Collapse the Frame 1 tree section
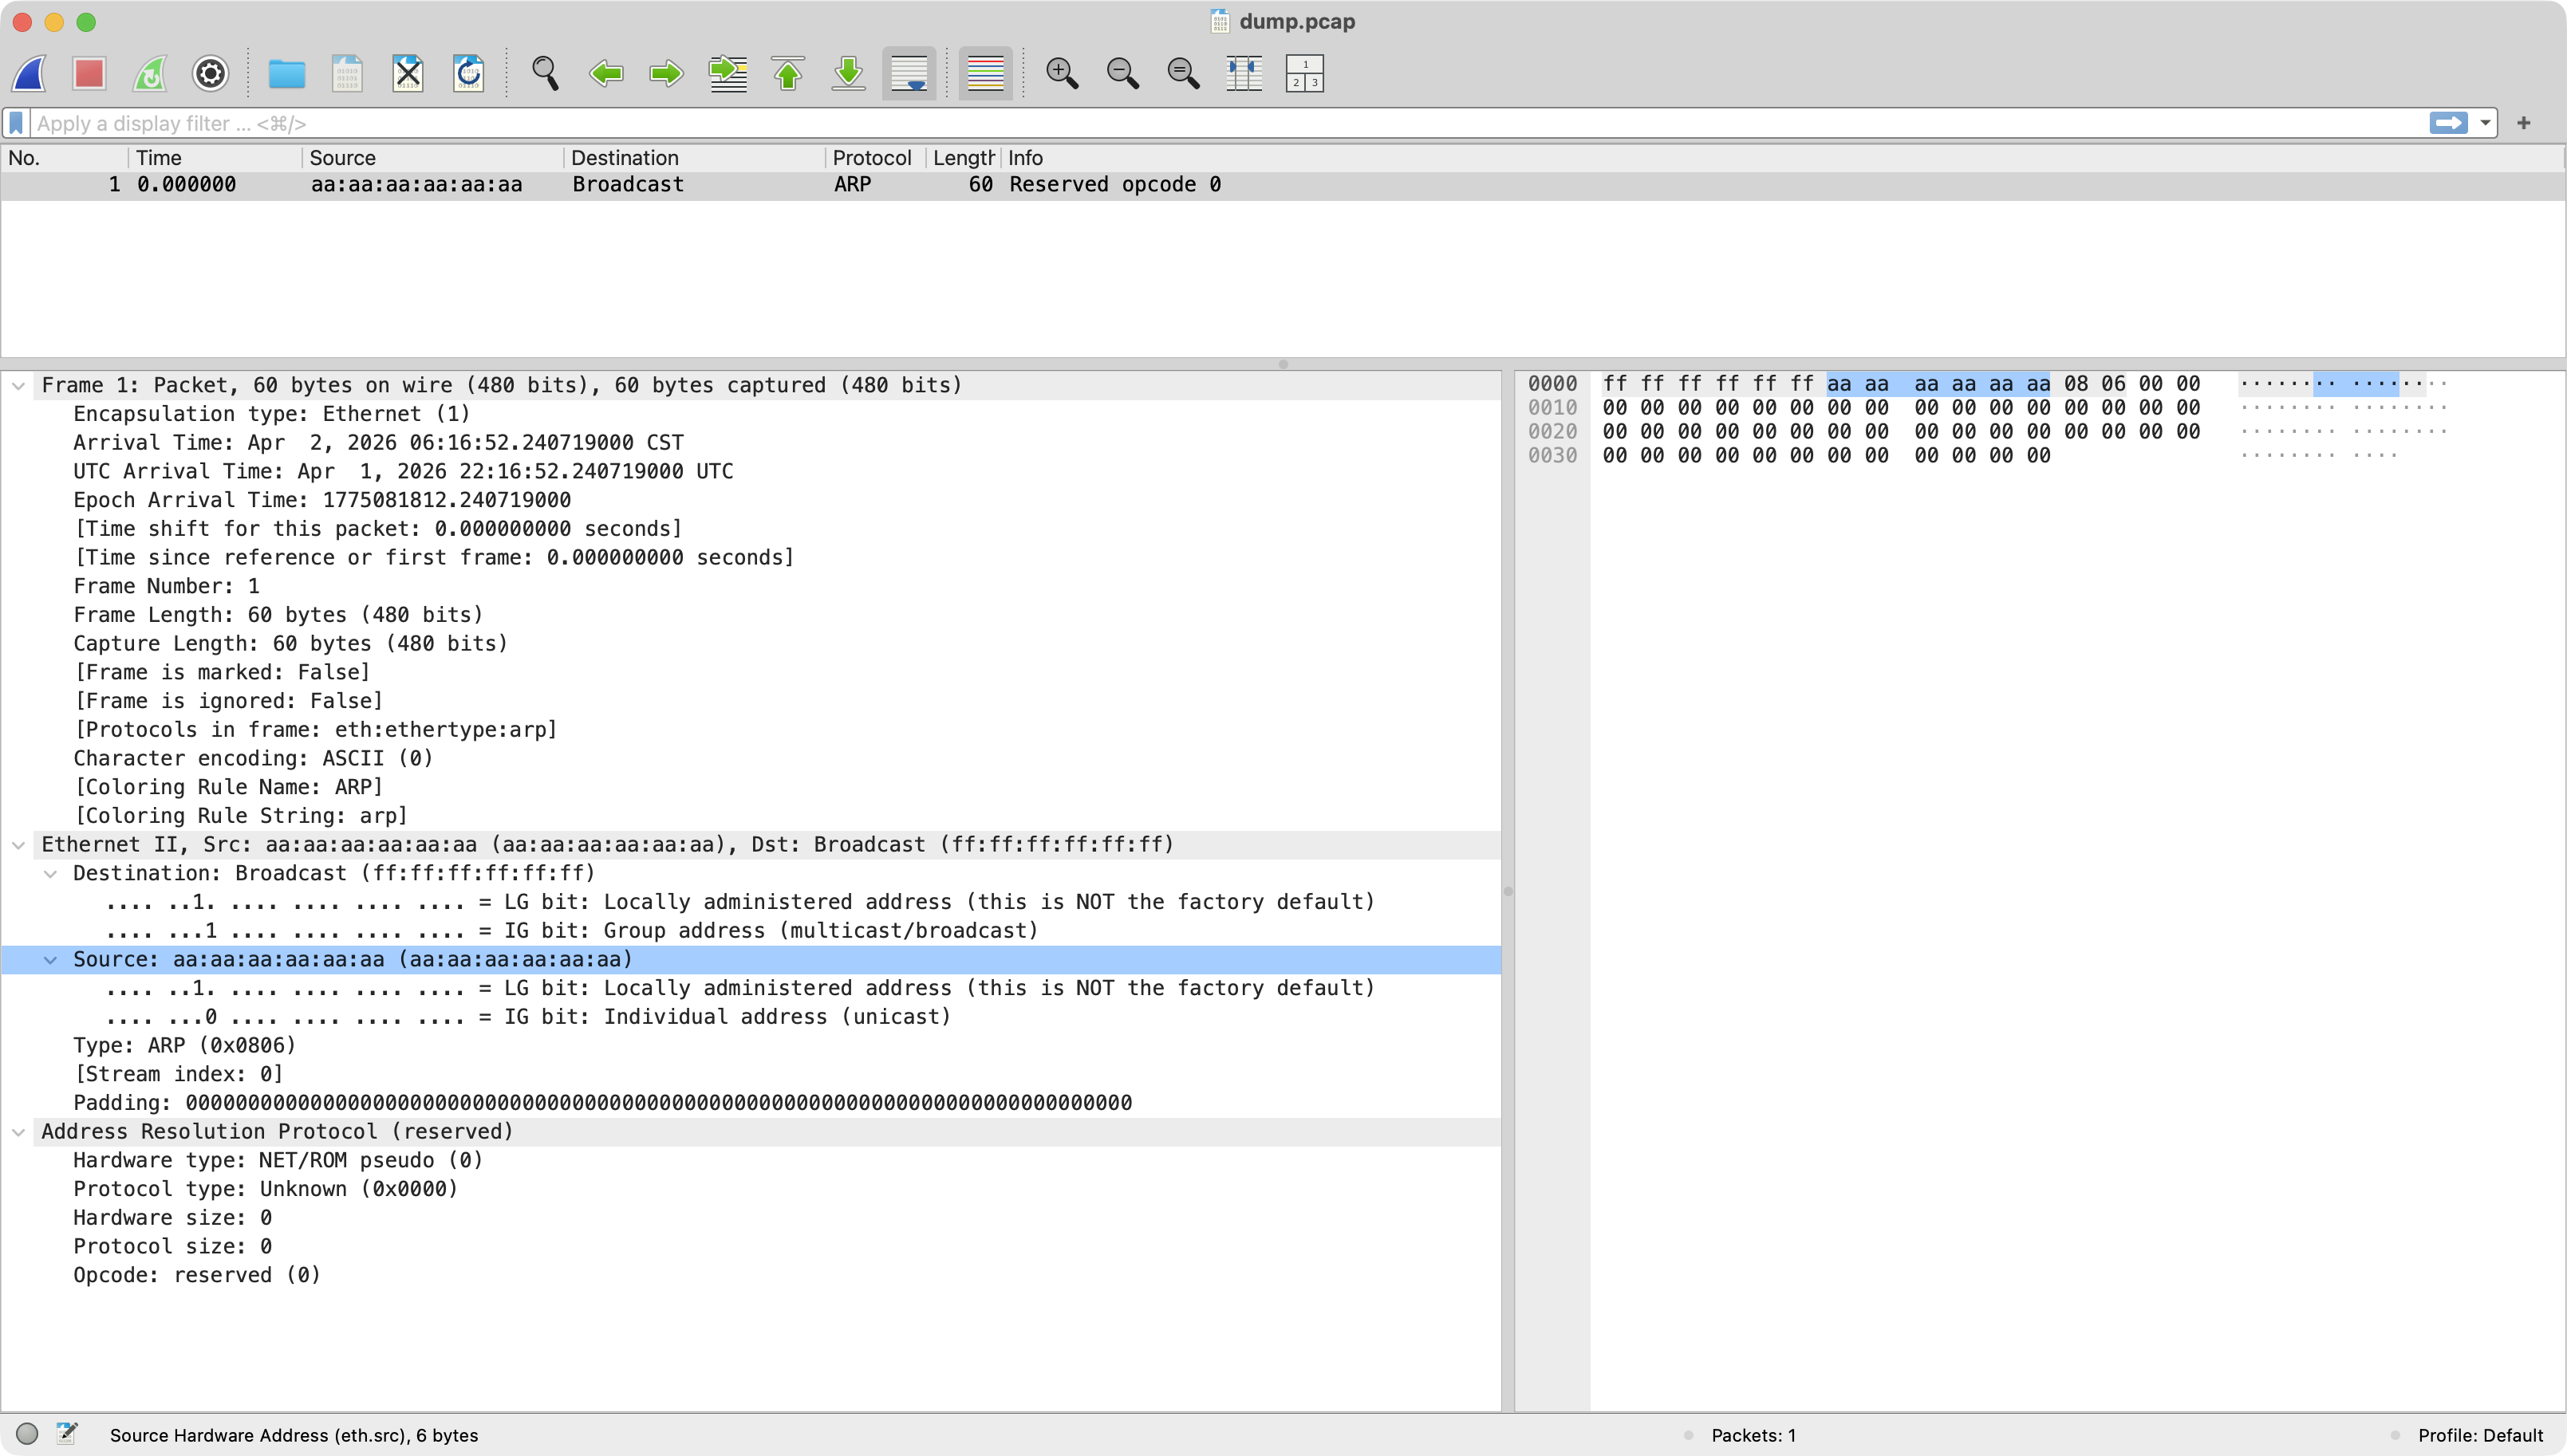Viewport: 2567px width, 1456px height. pyautogui.click(x=18, y=386)
